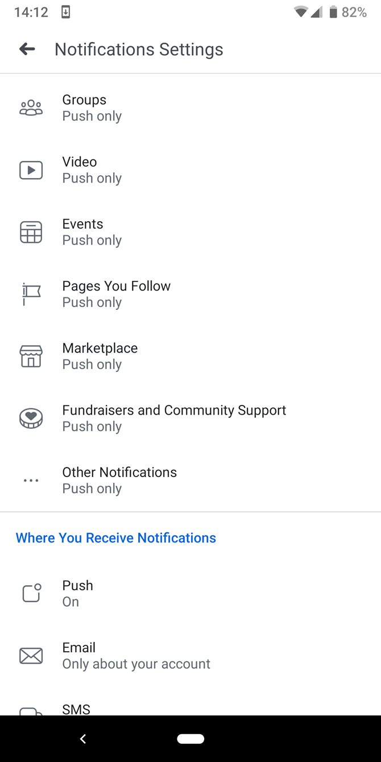
Task: Click the Where You Receive Notifications heading
Action: (x=115, y=538)
